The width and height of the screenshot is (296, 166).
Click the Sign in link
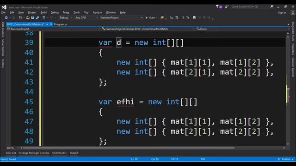point(282,13)
